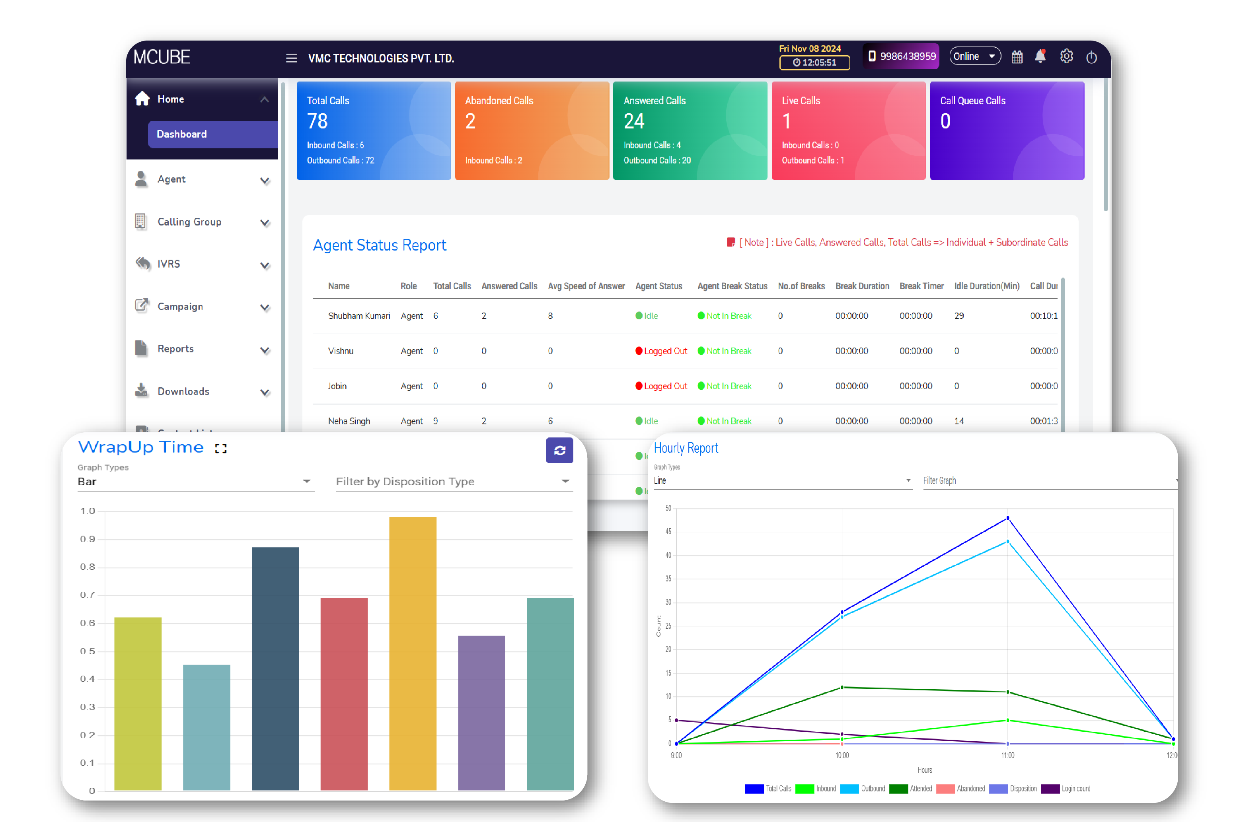Image resolution: width=1237 pixels, height=822 pixels.
Task: Click the hamburger menu icon
Action: (291, 58)
